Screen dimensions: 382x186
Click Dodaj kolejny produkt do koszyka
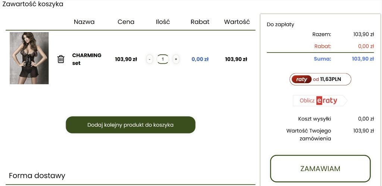point(131,125)
